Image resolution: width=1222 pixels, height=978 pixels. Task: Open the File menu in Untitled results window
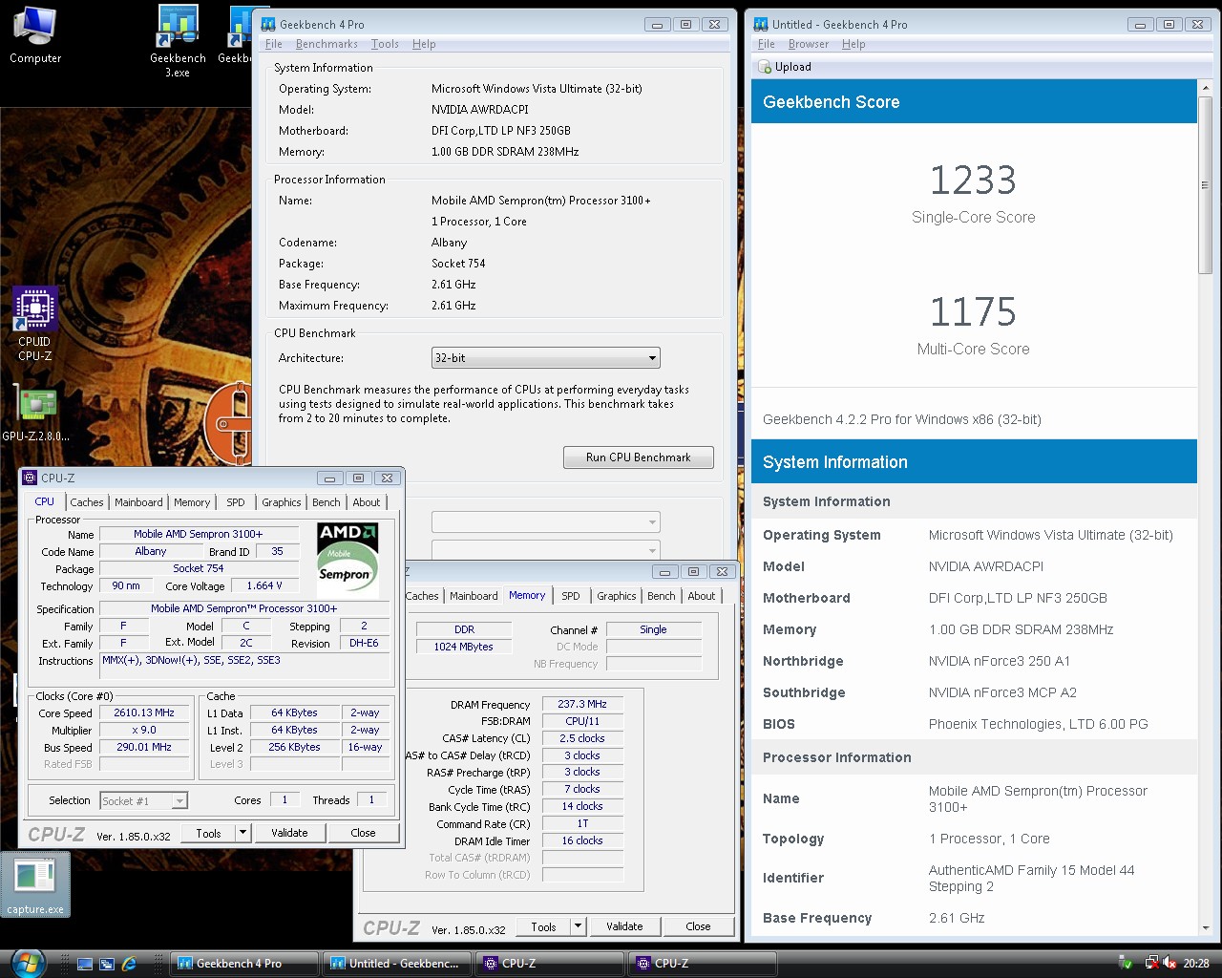coord(767,44)
